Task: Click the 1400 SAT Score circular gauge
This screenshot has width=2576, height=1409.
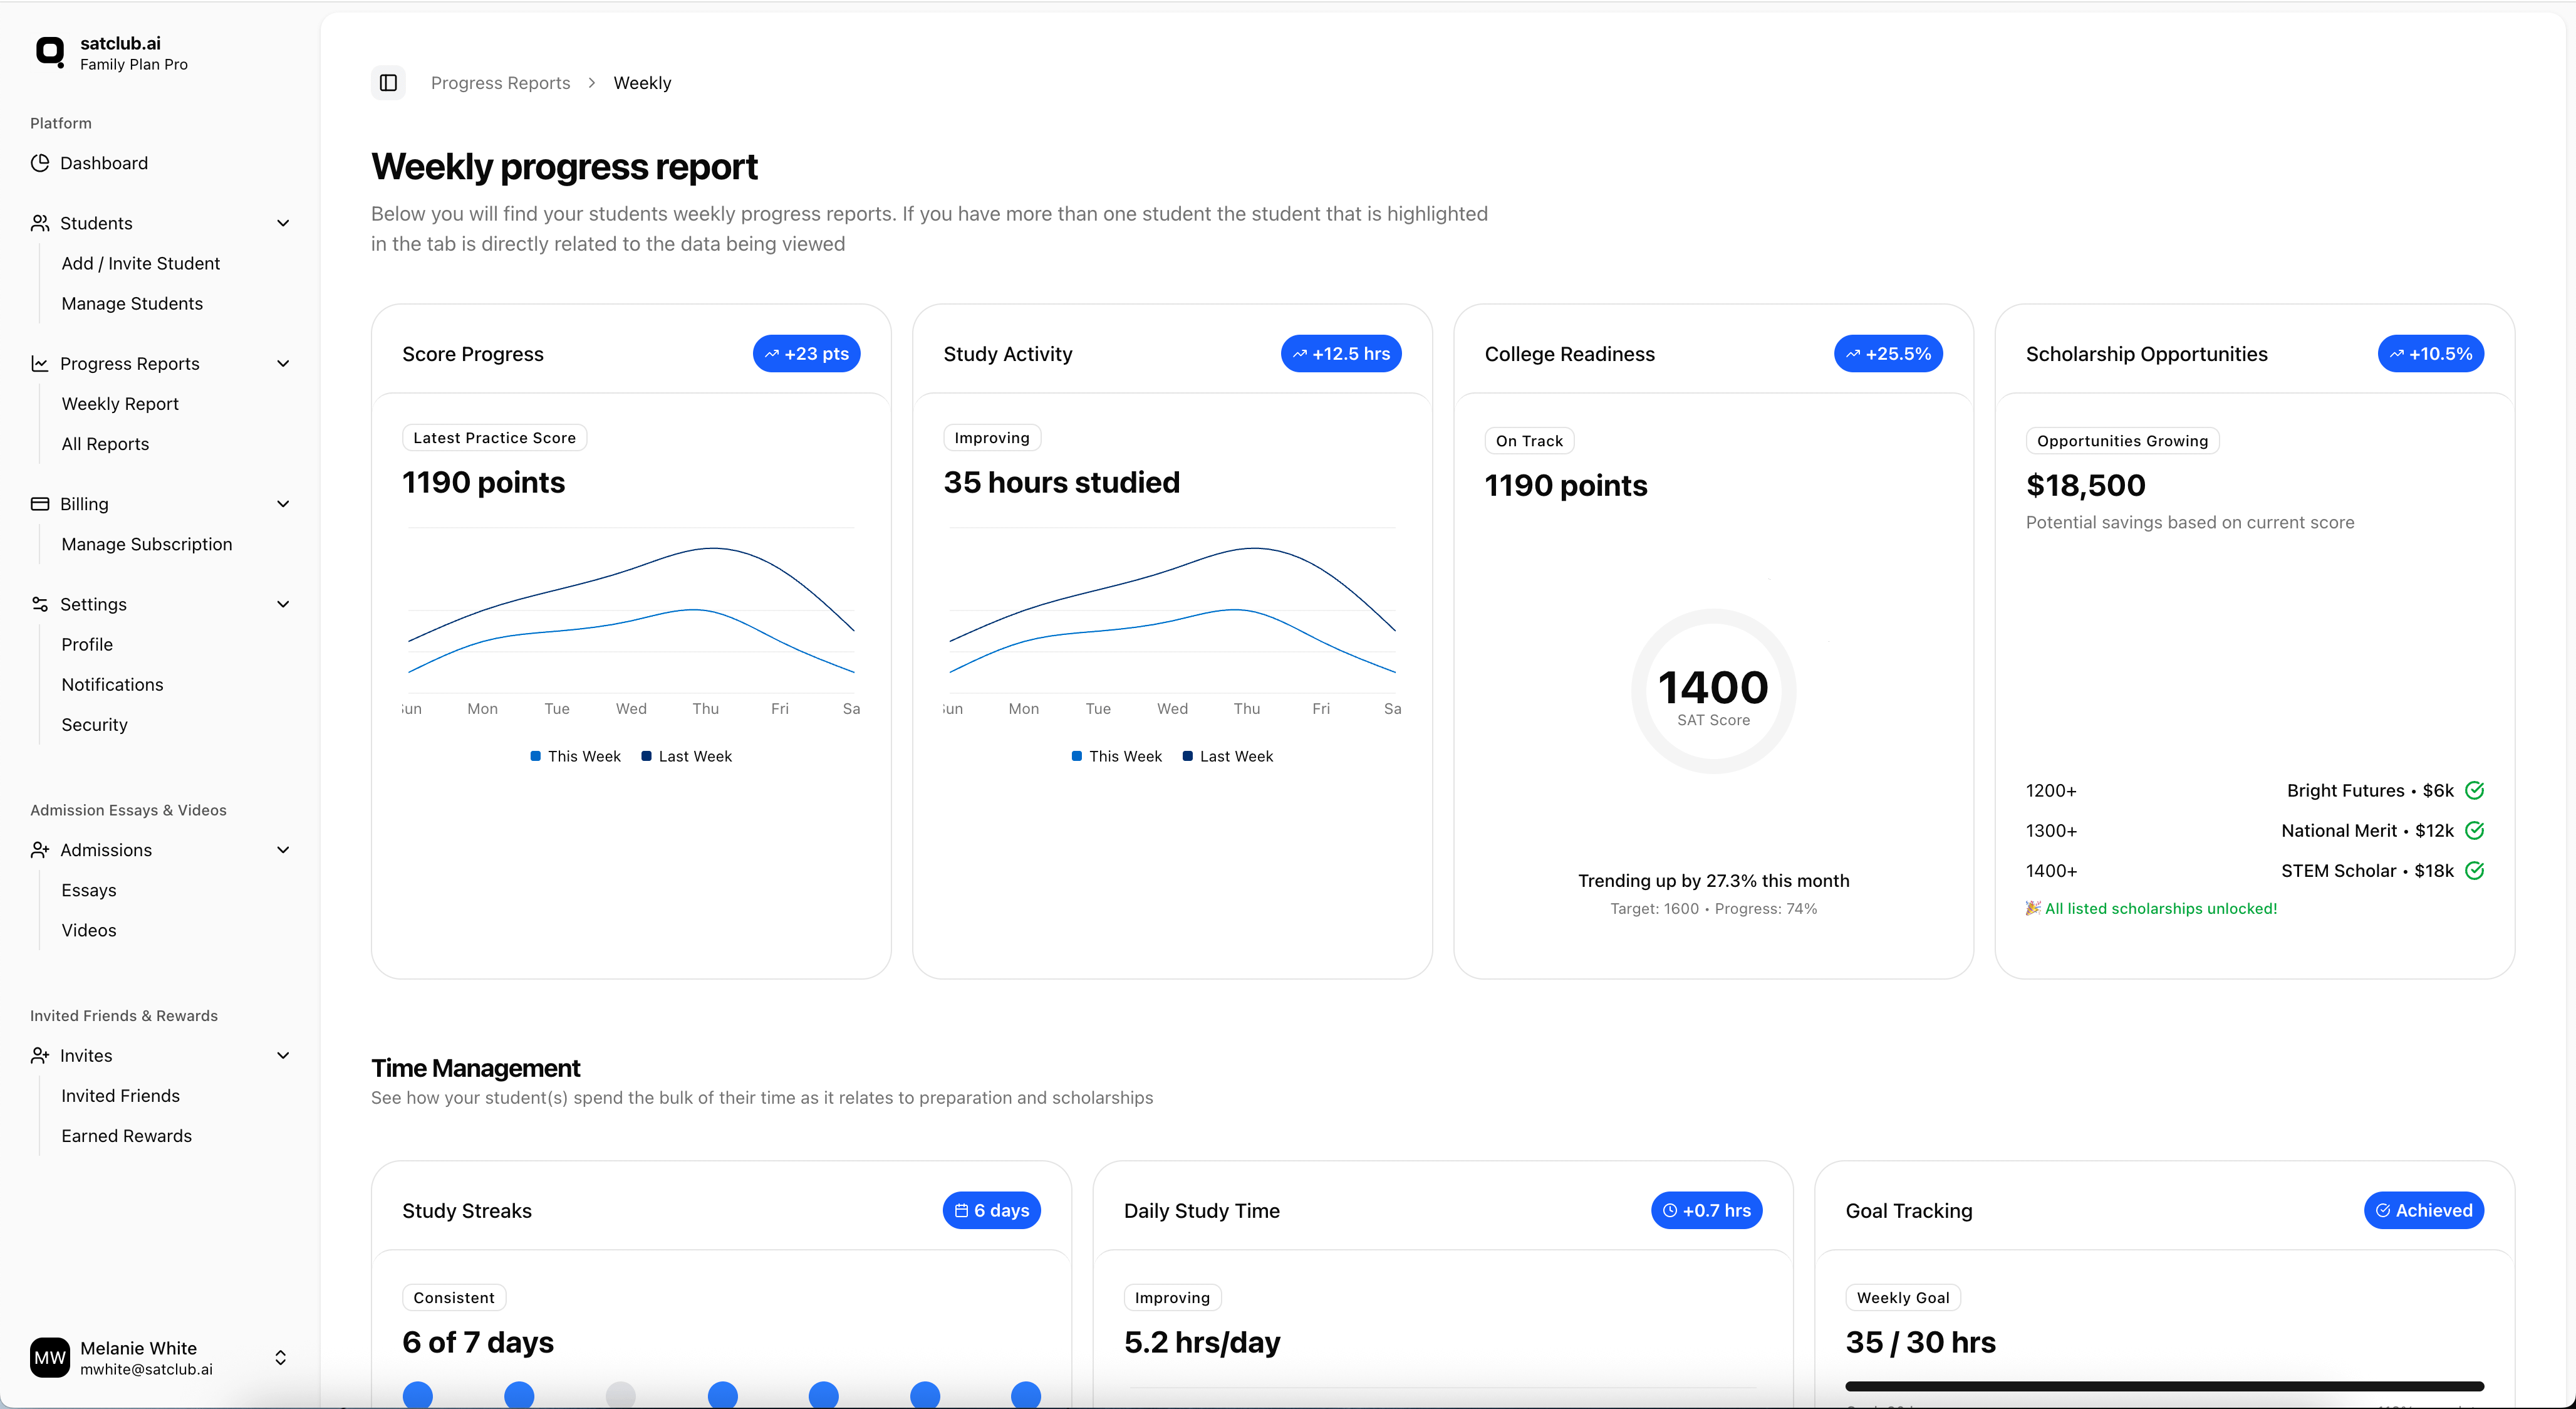Action: tap(1713, 691)
